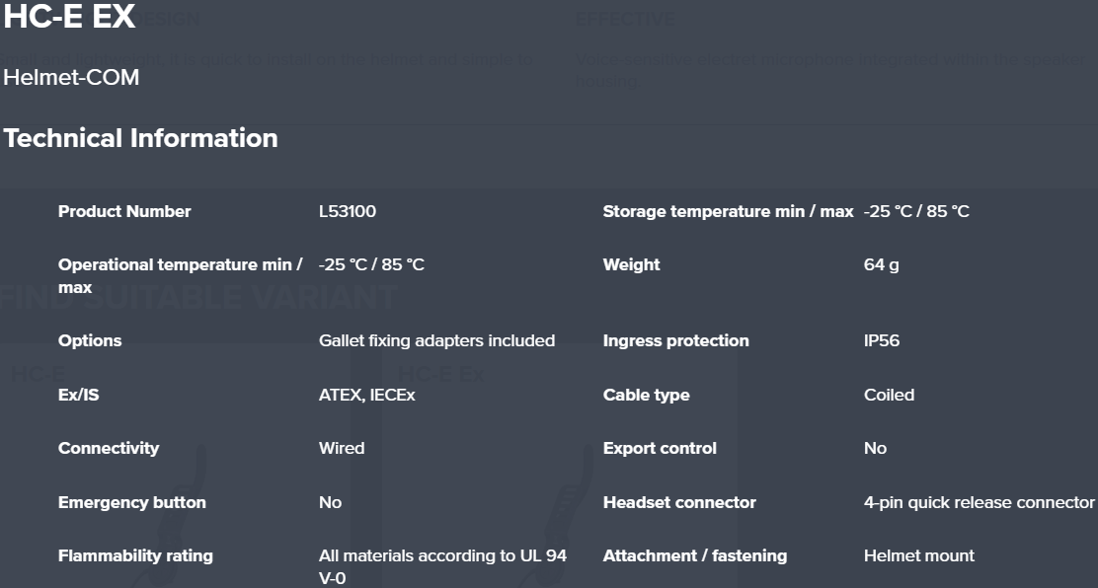
Task: Click the HC-E EX product title
Action: (69, 17)
